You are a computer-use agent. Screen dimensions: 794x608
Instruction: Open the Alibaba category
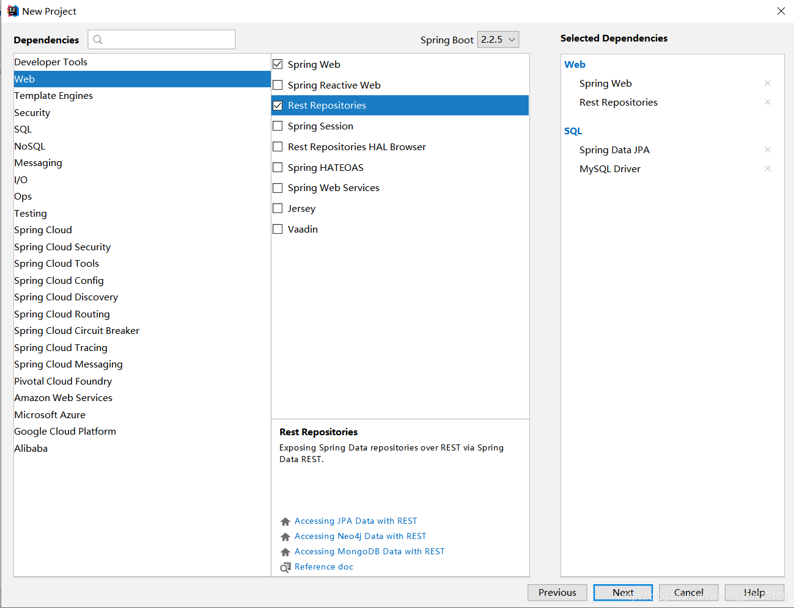[142, 449]
